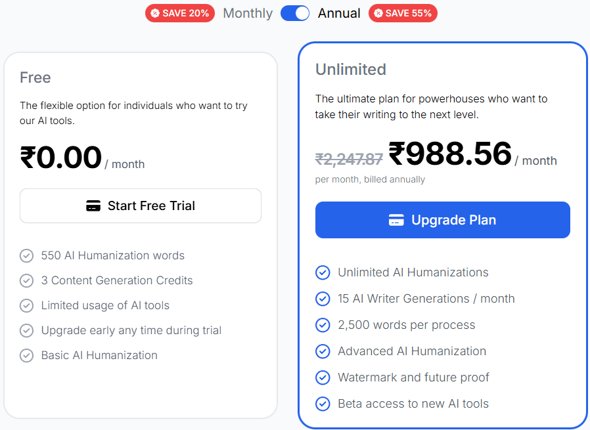The height and width of the screenshot is (430, 590).
Task: Click checkmark beside Unlimited AI Humanizations
Action: click(323, 272)
